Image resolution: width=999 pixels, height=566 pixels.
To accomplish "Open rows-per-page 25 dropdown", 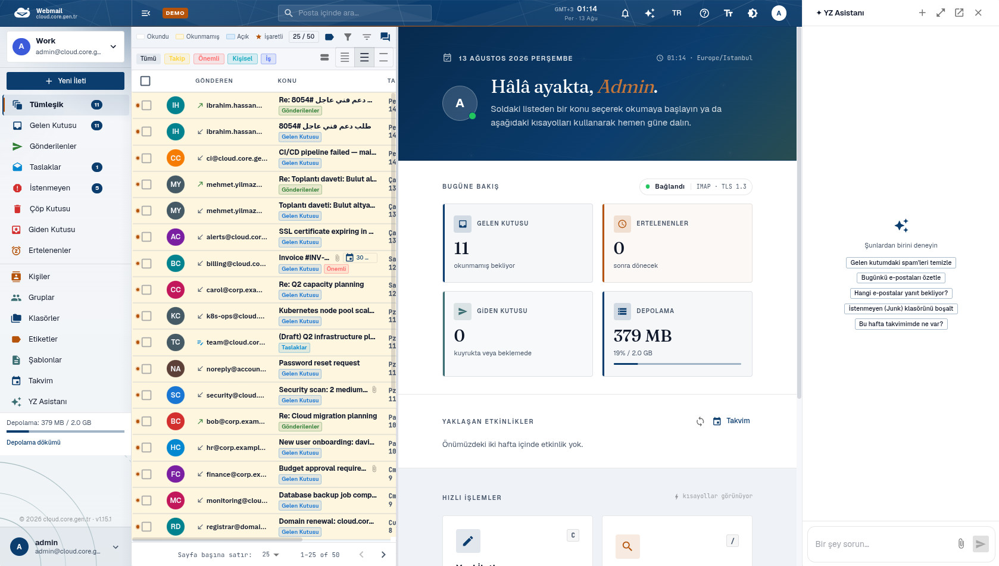I will coord(270,555).
